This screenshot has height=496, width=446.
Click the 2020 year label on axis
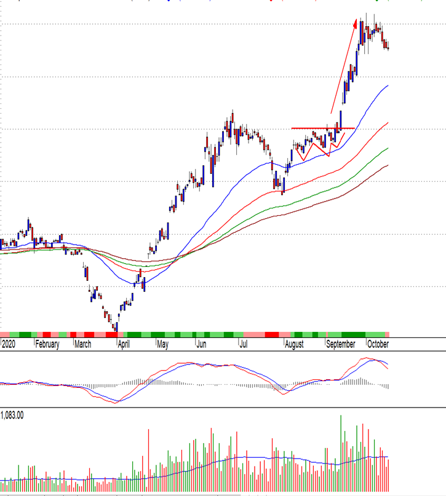tap(9, 344)
